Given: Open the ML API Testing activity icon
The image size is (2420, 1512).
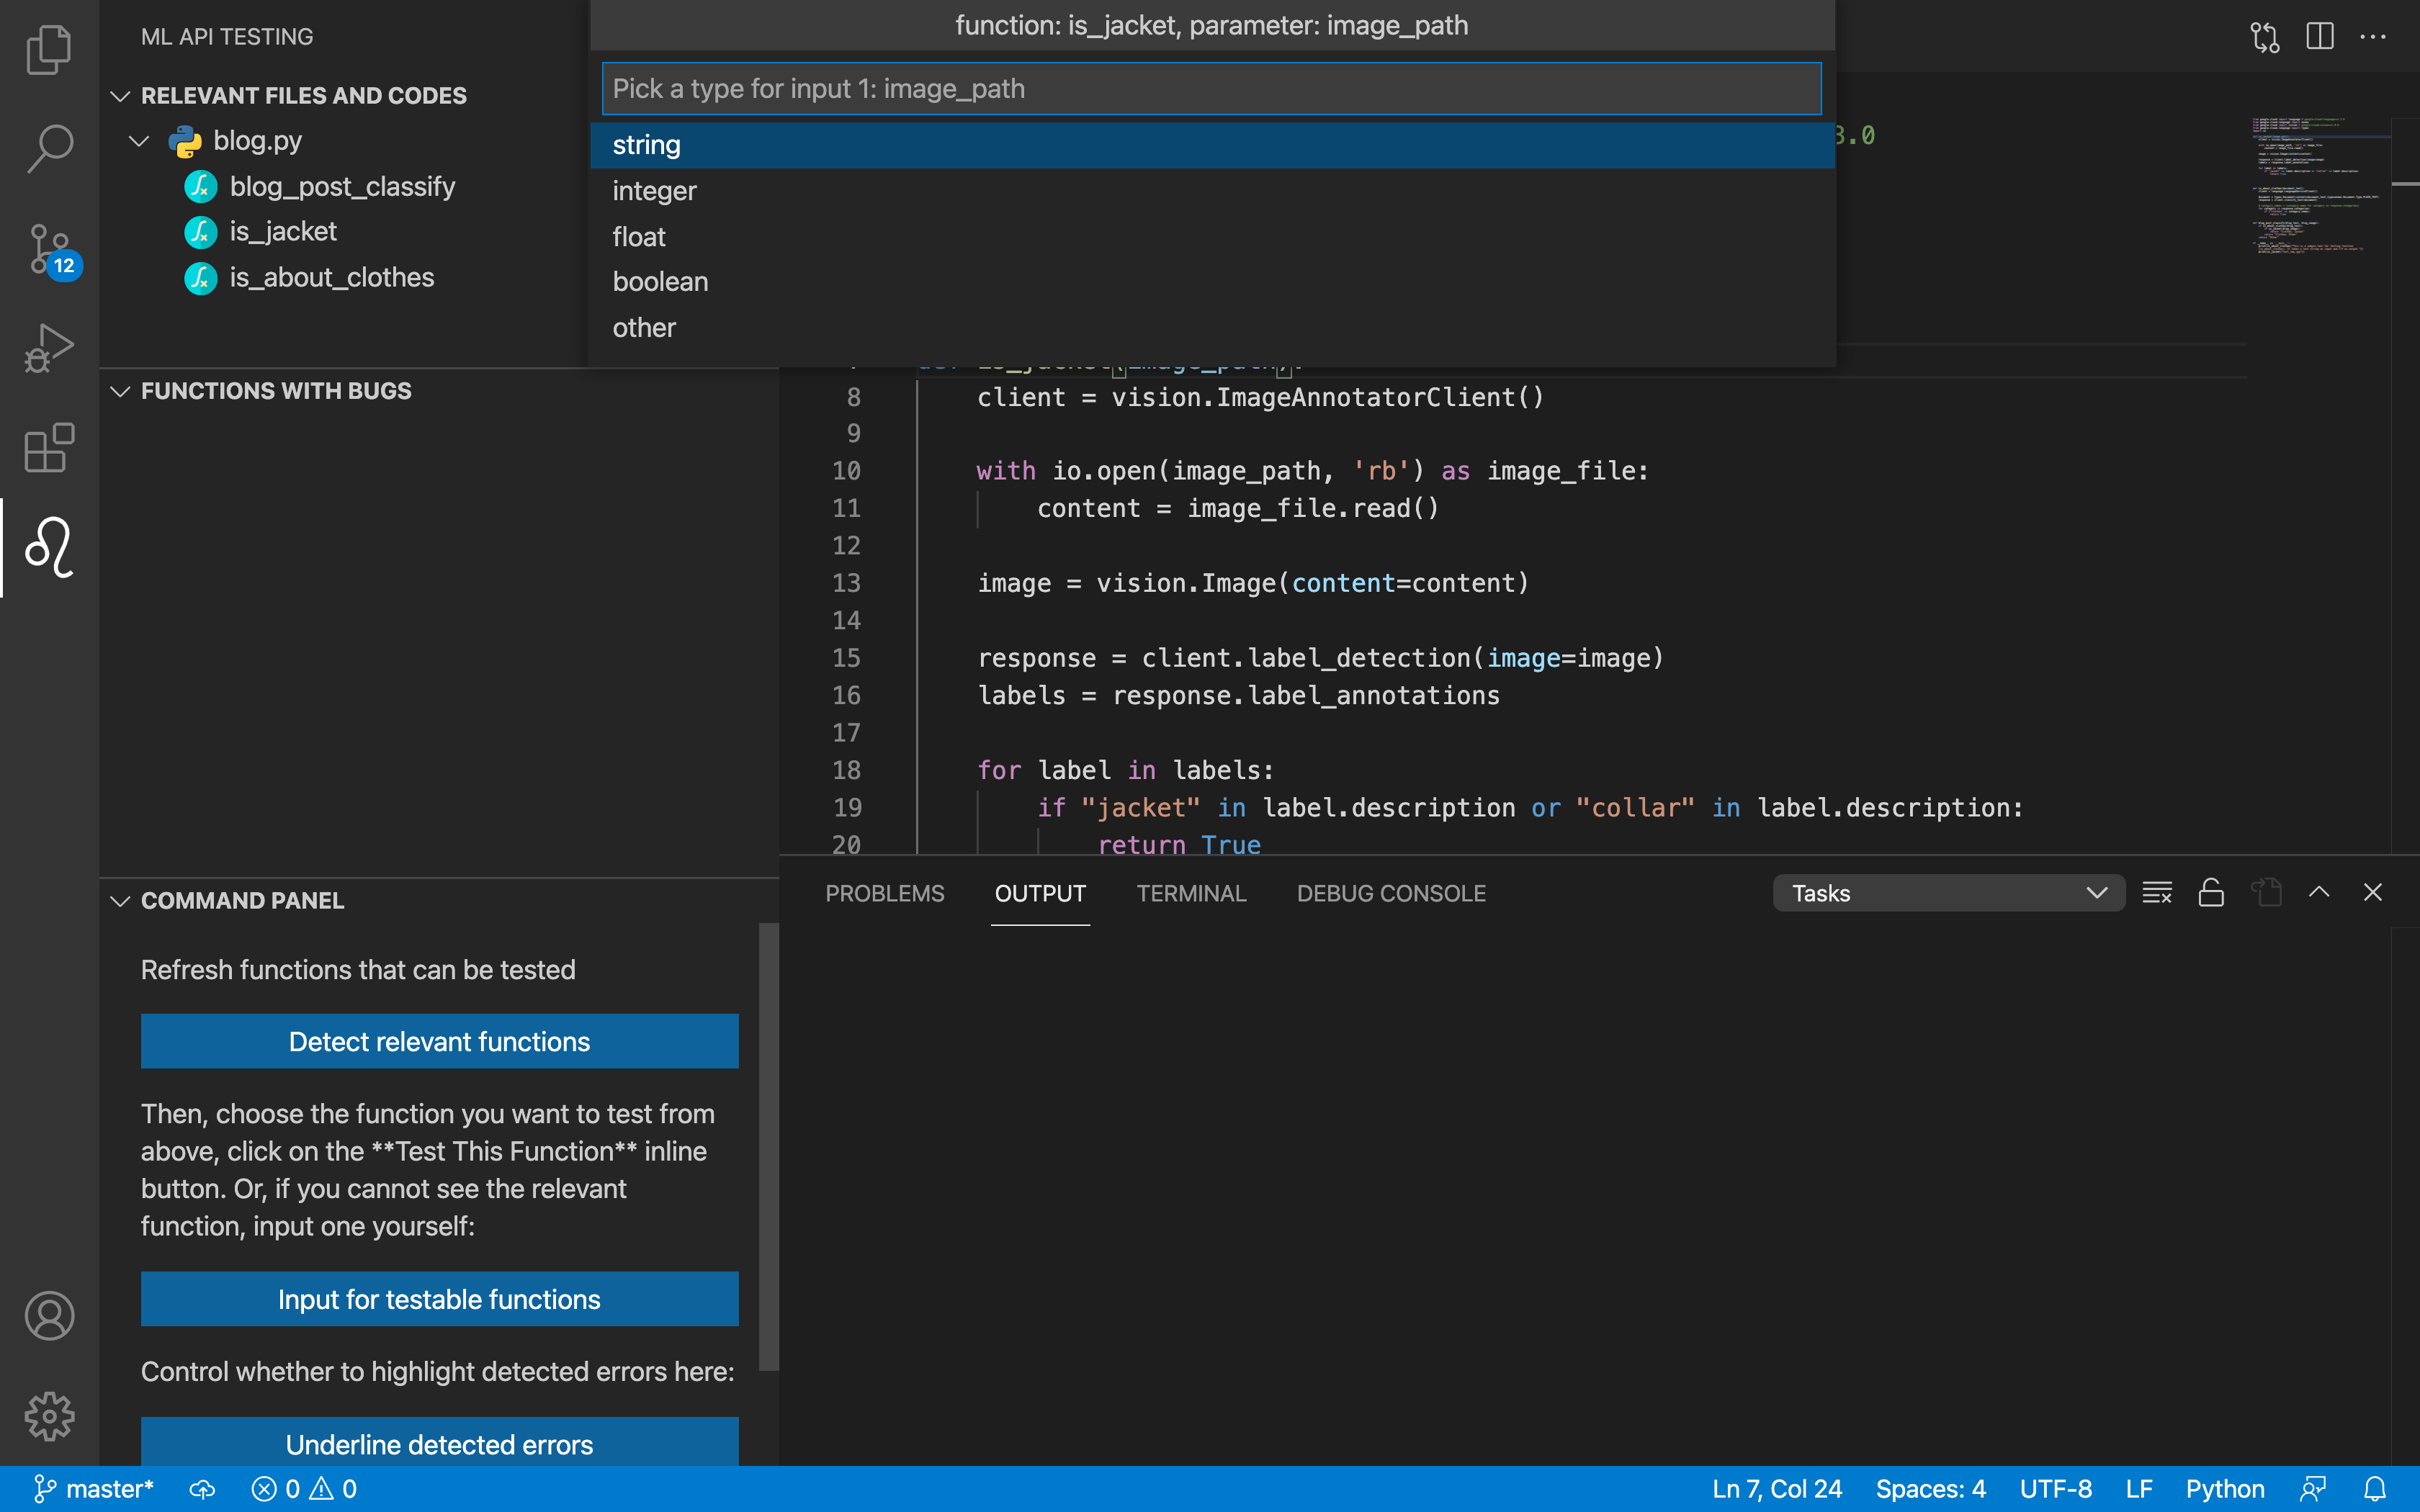Looking at the screenshot, I should 48,547.
